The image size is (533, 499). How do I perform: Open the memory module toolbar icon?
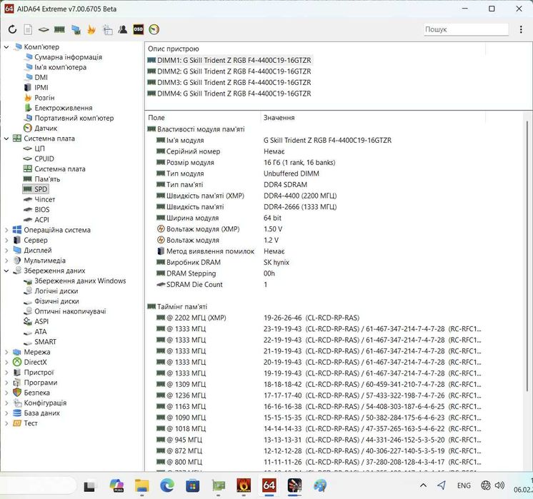59,30
